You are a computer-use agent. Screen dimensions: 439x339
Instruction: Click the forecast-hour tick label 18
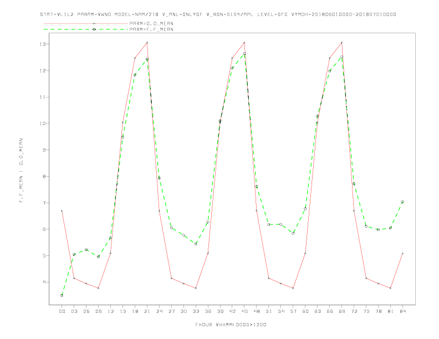(x=135, y=311)
